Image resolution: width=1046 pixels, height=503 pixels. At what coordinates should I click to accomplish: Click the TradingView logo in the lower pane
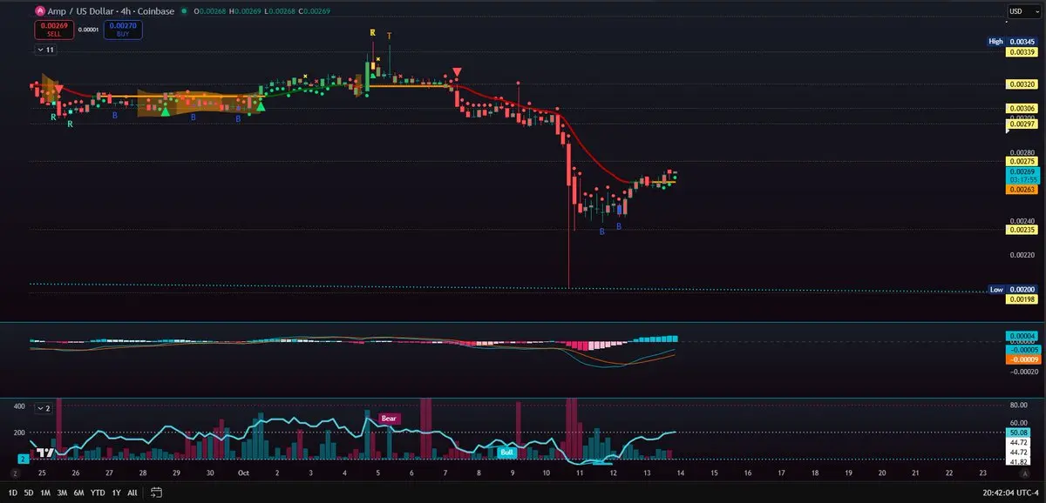point(45,453)
